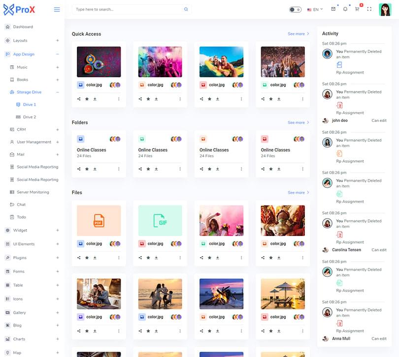Open the user profile avatar in header
The image size is (399, 357).
[385, 9]
